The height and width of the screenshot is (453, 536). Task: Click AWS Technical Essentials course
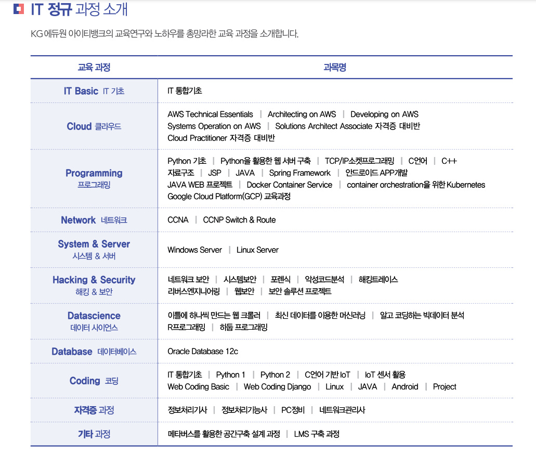pyautogui.click(x=210, y=114)
